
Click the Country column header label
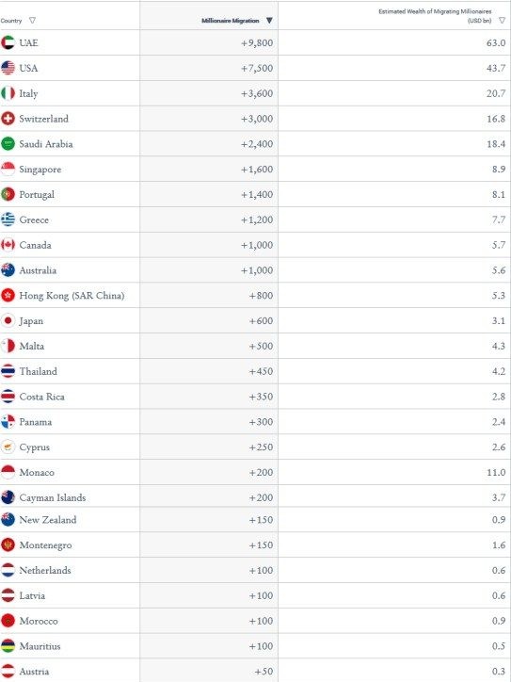11,21
